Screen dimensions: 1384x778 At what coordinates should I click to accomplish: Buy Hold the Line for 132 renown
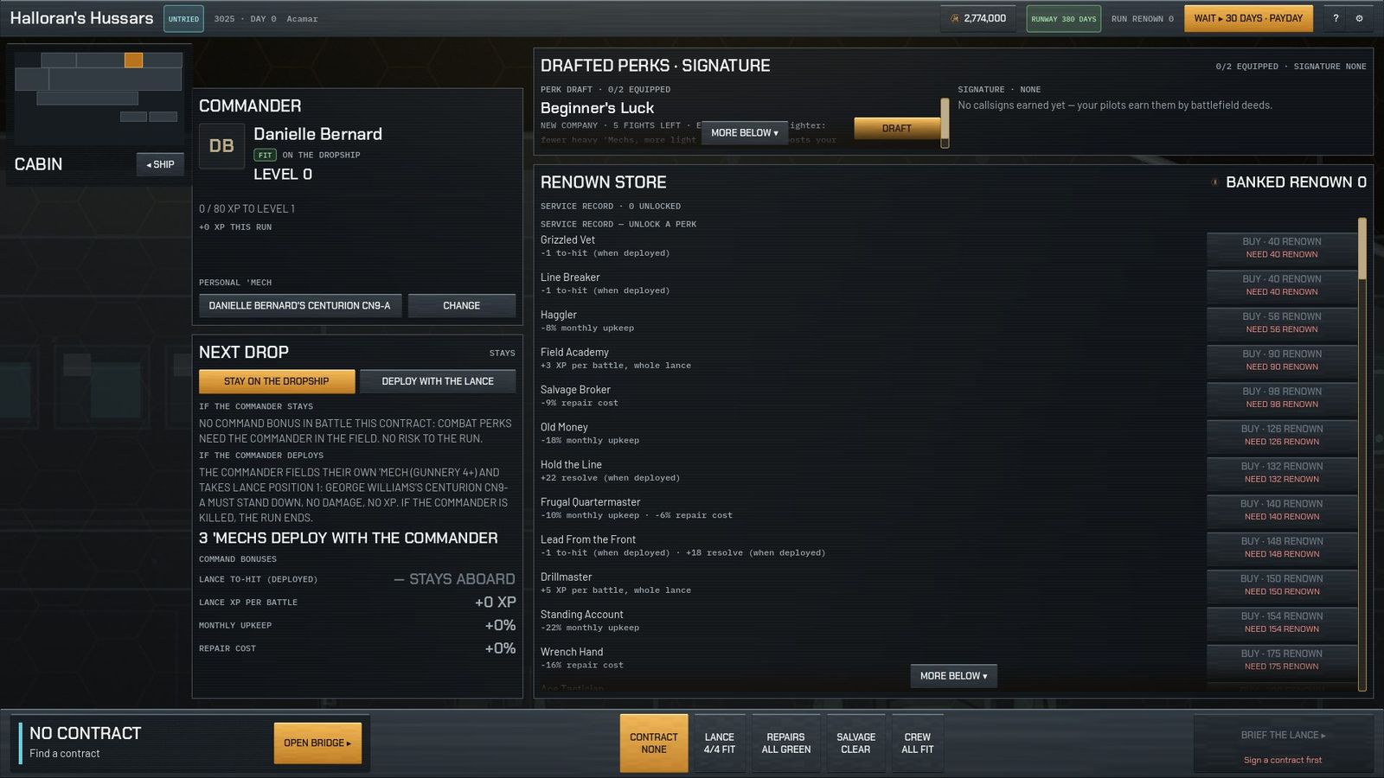tap(1281, 473)
